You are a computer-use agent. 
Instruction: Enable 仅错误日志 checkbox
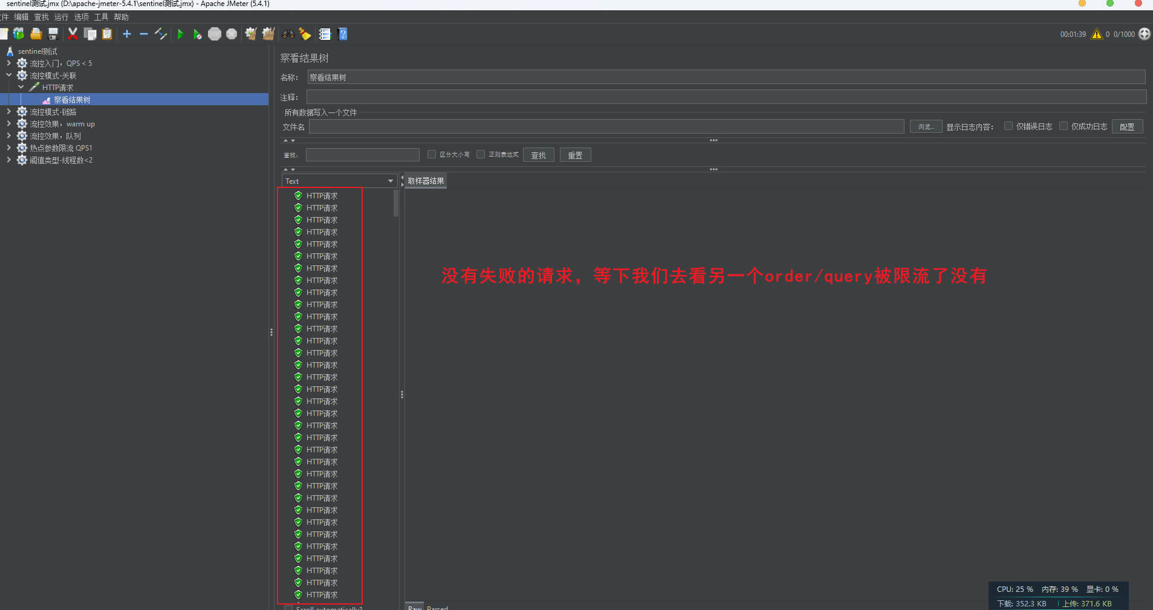1008,126
